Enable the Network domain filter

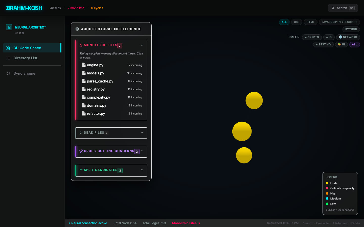[x=348, y=37]
